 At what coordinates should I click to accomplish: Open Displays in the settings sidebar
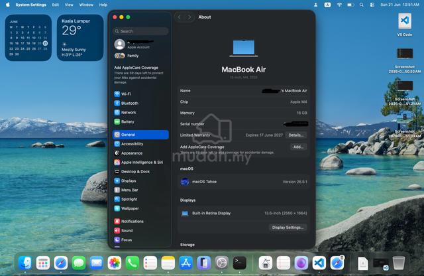[140, 180]
